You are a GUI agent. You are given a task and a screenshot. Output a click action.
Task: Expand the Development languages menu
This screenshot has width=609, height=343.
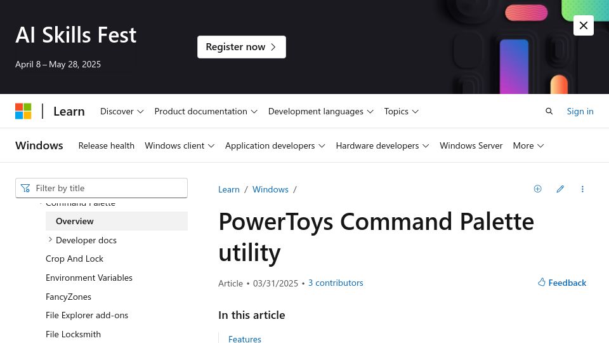coord(321,111)
